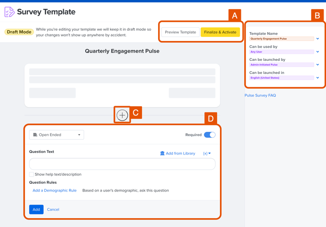Enable Show help text/description checkbox
The image size is (326, 227).
32,174
